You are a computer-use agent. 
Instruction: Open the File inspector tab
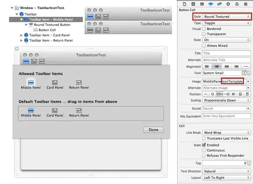[x=185, y=4]
